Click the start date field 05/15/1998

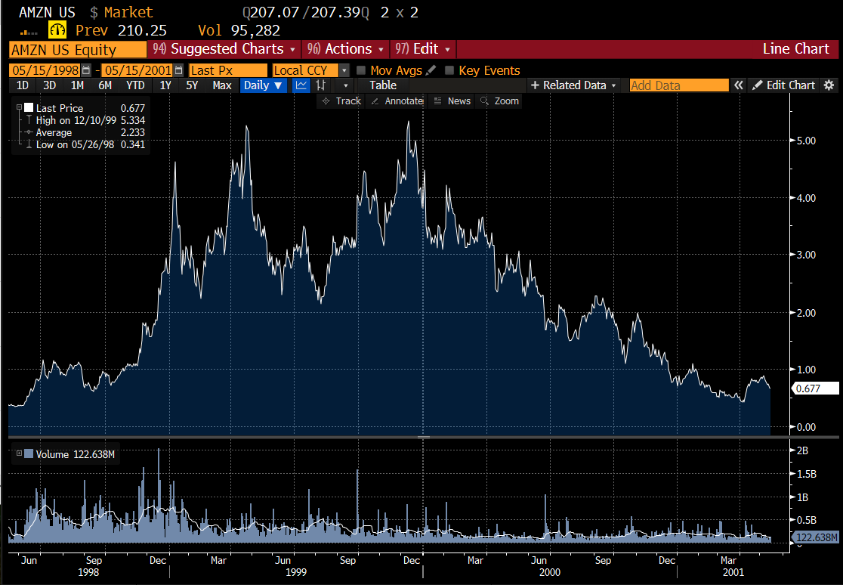point(45,70)
